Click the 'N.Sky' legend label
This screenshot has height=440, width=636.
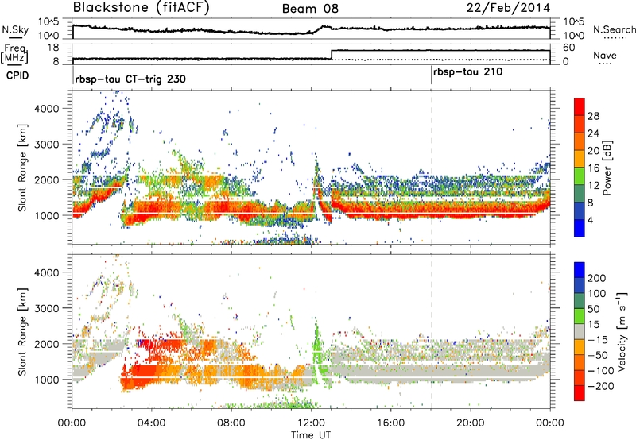[x=15, y=29]
